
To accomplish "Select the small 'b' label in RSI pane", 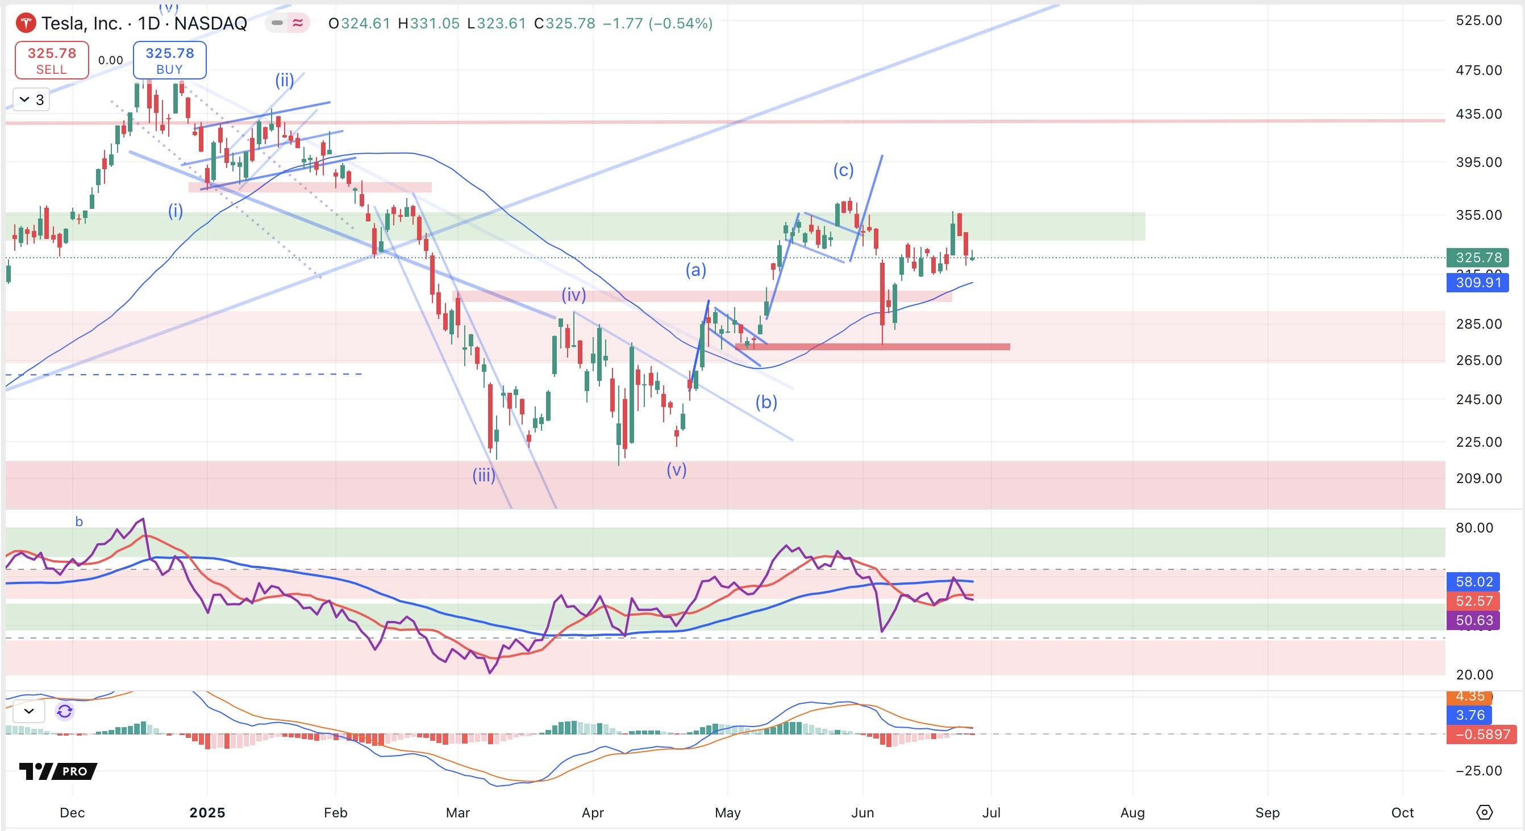I will (79, 522).
